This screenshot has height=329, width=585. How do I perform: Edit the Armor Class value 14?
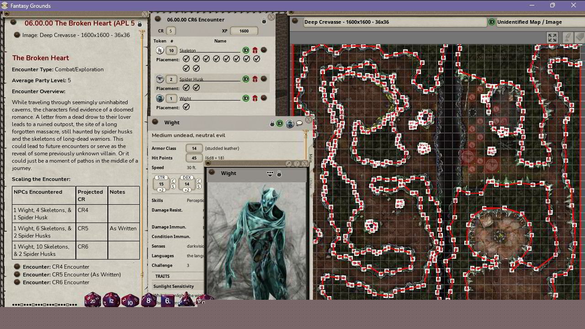[x=194, y=148]
